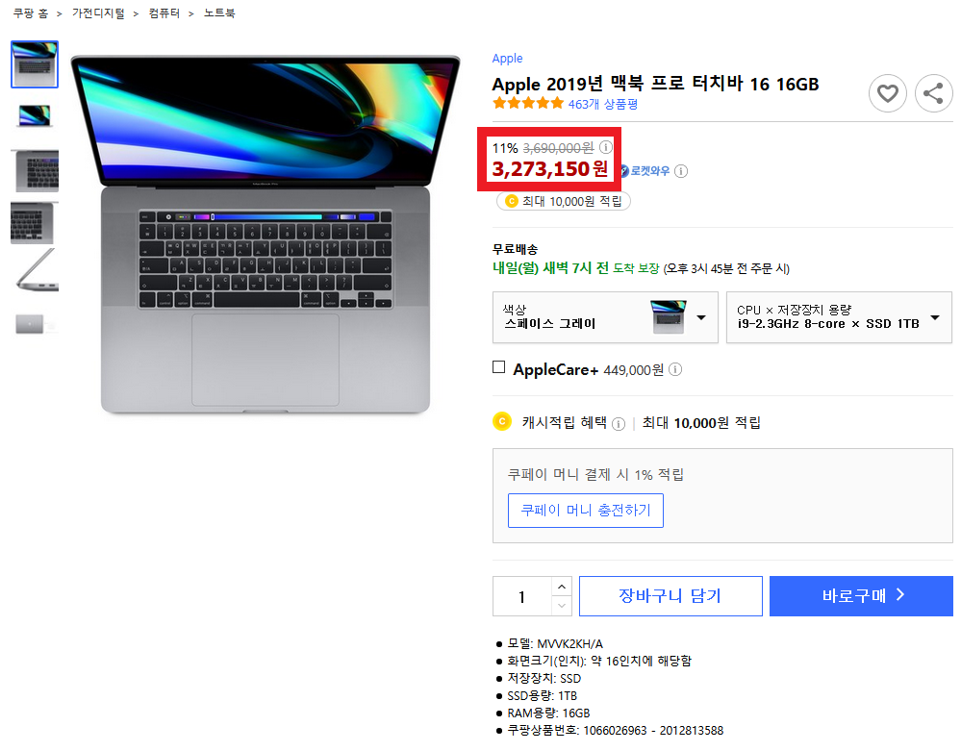Image resolution: width=961 pixels, height=751 pixels.
Task: Decrease quantity with the down arrow
Action: tap(562, 606)
